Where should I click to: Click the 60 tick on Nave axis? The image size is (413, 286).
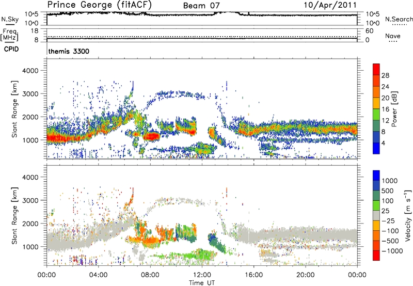coord(370,31)
